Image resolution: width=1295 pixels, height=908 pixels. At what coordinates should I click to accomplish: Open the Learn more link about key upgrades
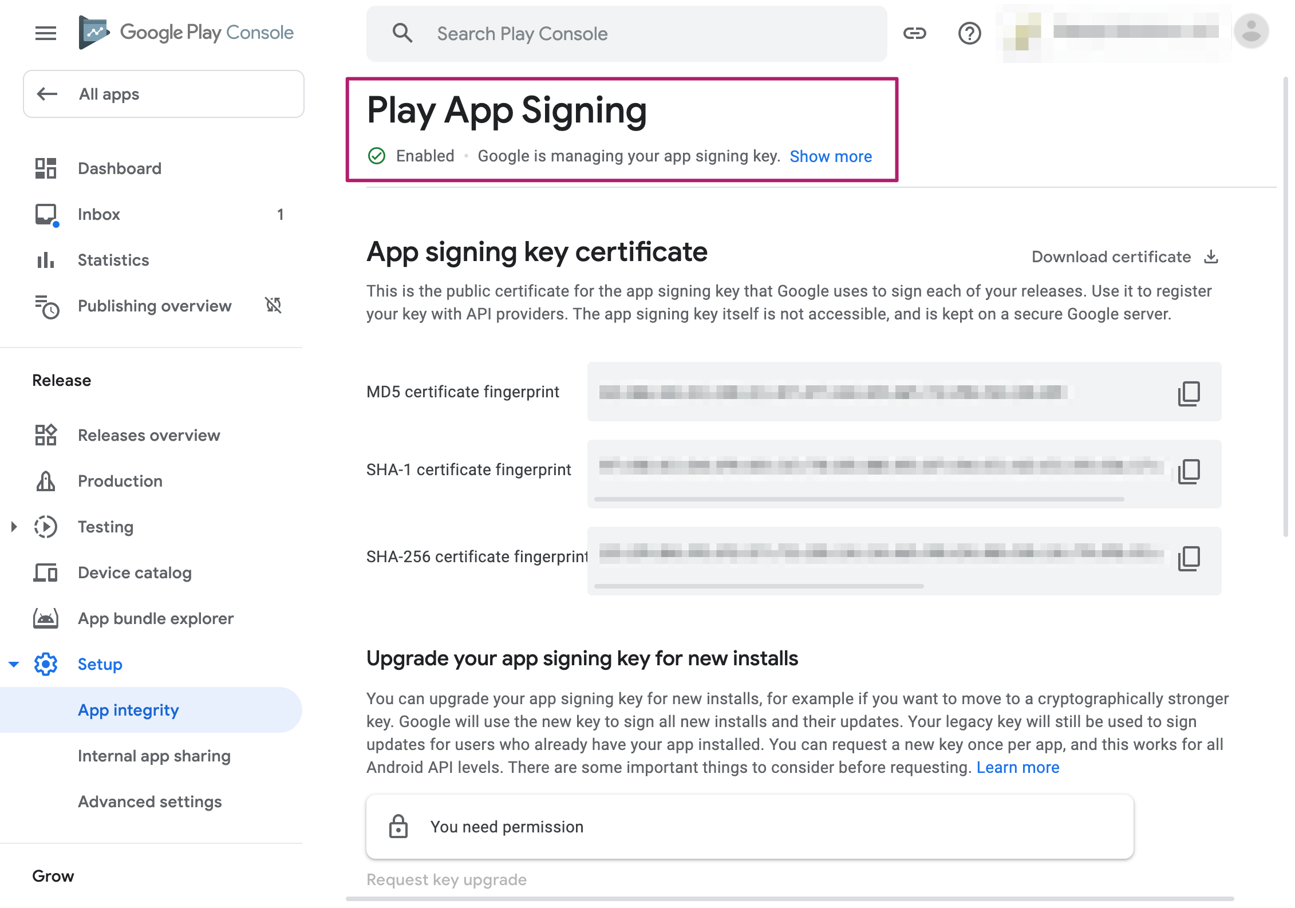1018,767
